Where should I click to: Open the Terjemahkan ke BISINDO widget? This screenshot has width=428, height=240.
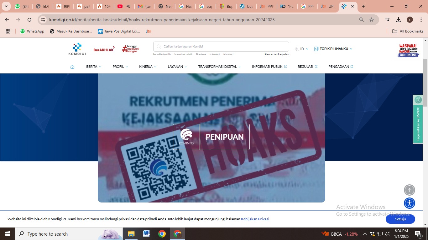[x=418, y=119]
